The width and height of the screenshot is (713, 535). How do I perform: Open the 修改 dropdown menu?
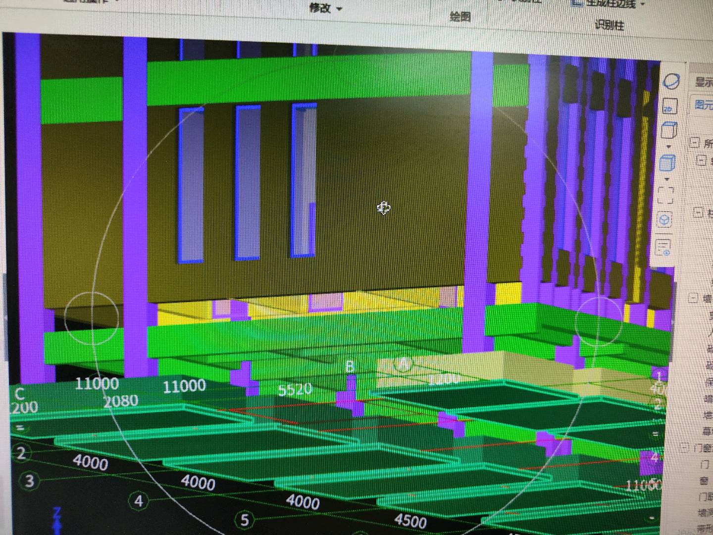pos(326,8)
